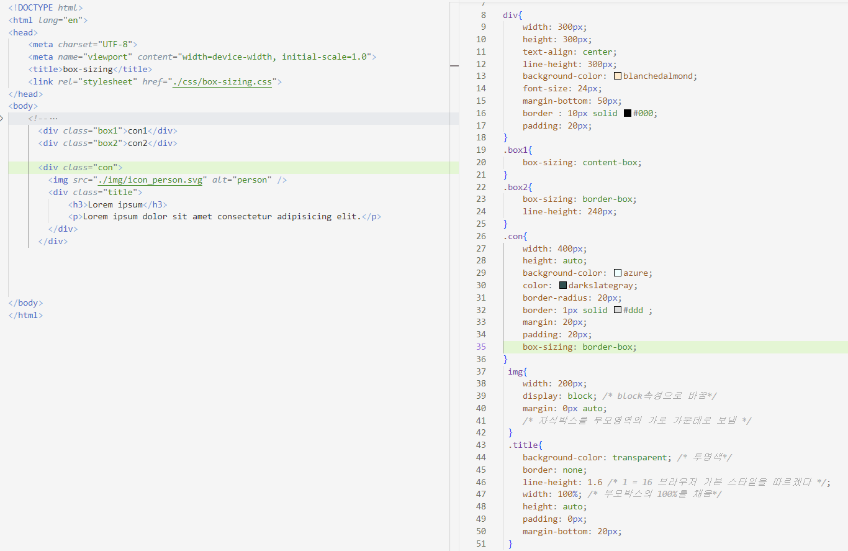848x551 pixels.
Task: Select line number 35 of highlighted row
Action: click(x=481, y=347)
